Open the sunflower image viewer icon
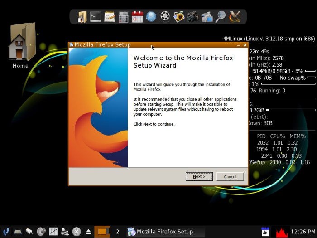The image size is (317, 238). (179, 17)
